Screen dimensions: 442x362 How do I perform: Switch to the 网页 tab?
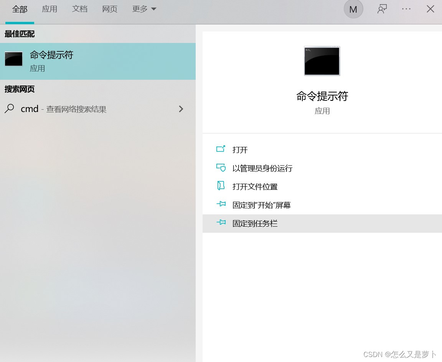click(110, 9)
